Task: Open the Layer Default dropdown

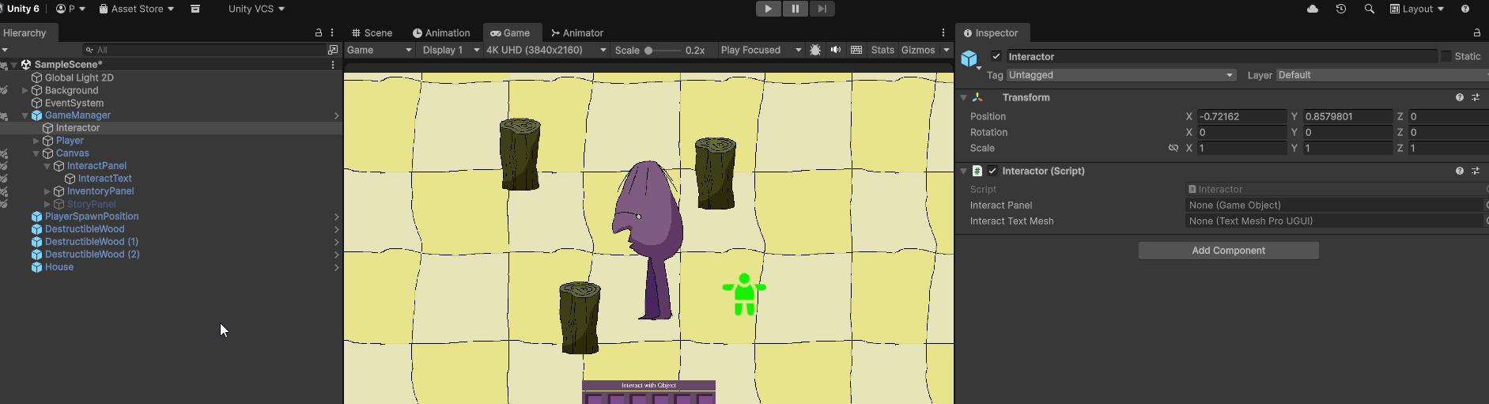Action: tap(1382, 75)
